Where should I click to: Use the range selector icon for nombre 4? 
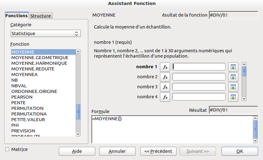coord(233,97)
